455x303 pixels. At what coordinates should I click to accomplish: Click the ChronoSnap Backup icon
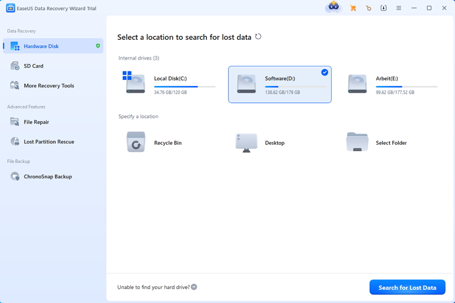pos(15,176)
